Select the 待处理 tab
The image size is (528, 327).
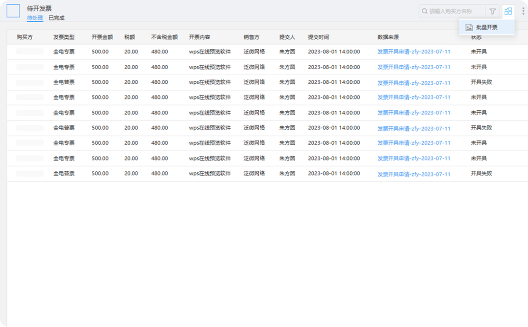click(x=35, y=18)
